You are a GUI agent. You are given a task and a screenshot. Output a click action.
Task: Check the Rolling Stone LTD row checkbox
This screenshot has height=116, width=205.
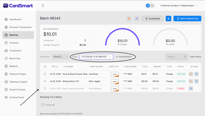click(x=45, y=81)
